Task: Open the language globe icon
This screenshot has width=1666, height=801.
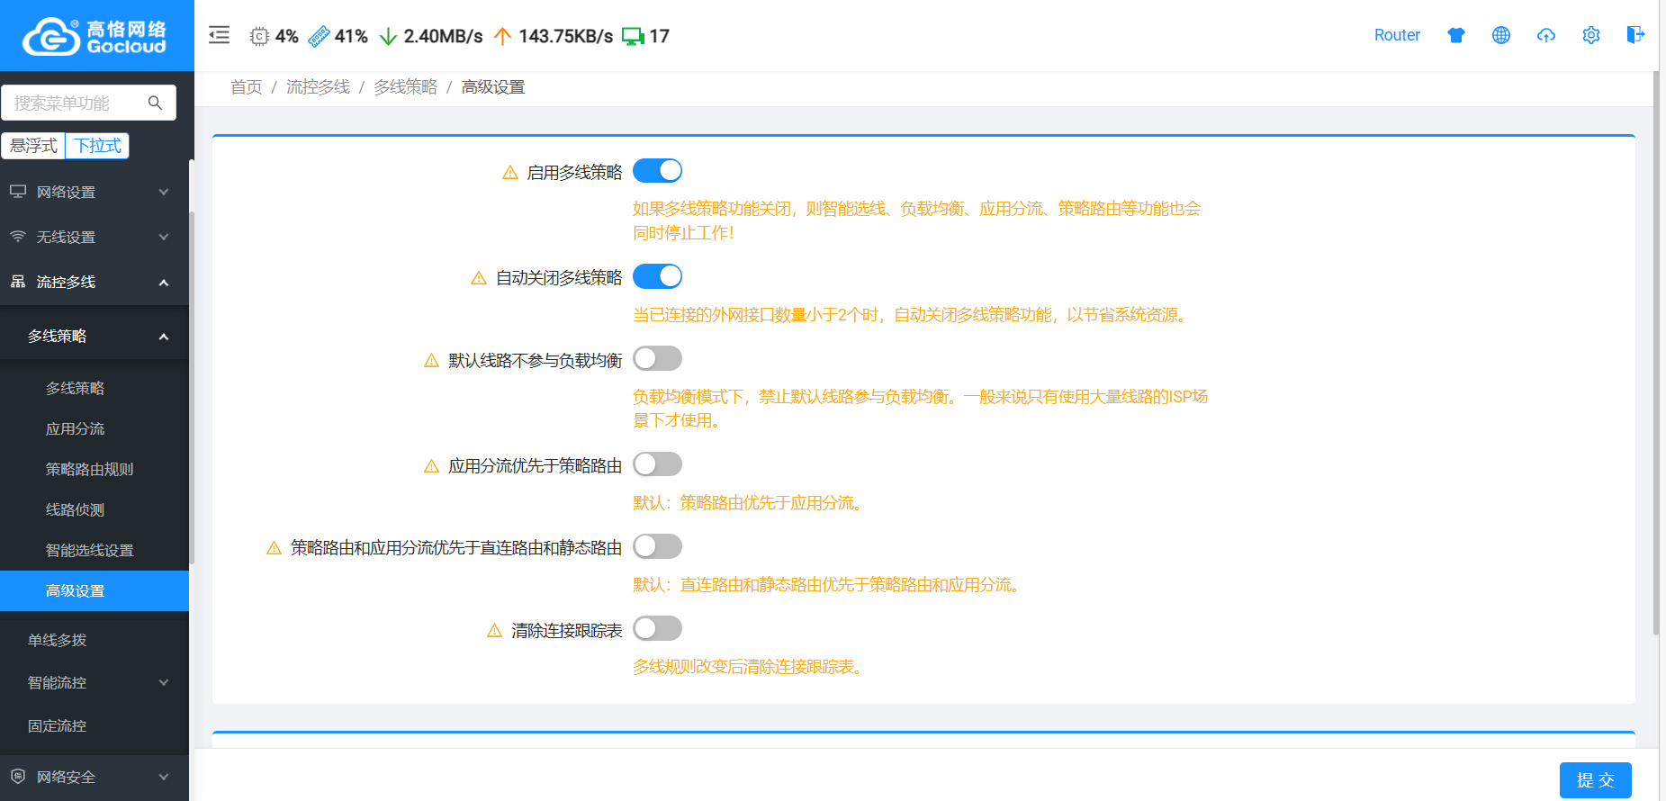Action: click(x=1501, y=35)
